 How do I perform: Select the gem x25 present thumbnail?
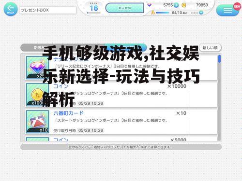coord(37,68)
